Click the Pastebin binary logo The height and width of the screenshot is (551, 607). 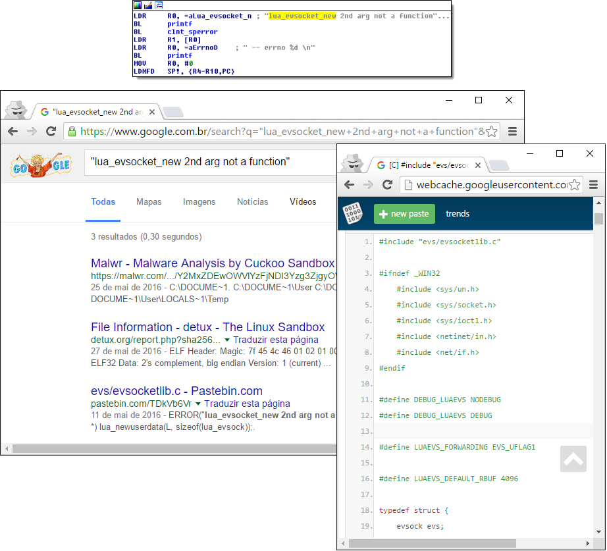tap(353, 213)
